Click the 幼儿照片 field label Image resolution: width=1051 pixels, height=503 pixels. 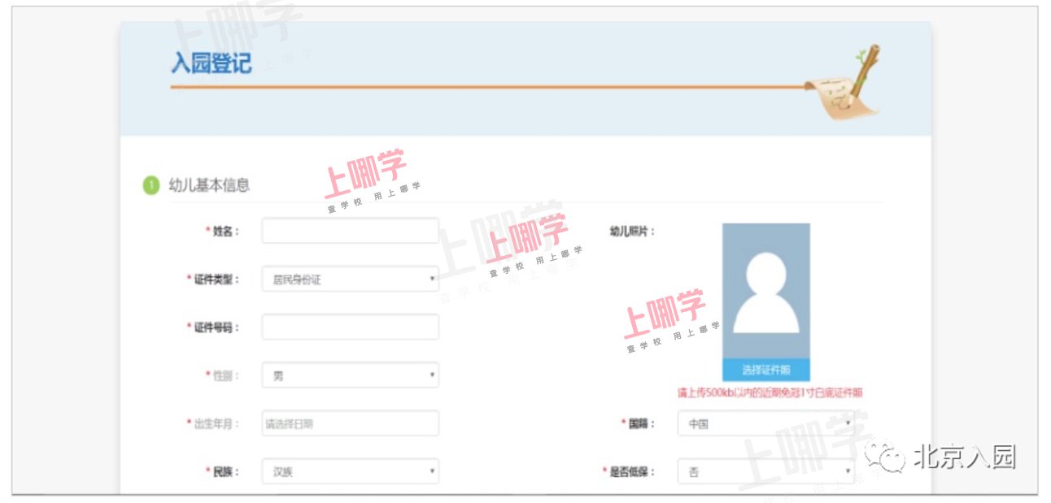pos(632,232)
